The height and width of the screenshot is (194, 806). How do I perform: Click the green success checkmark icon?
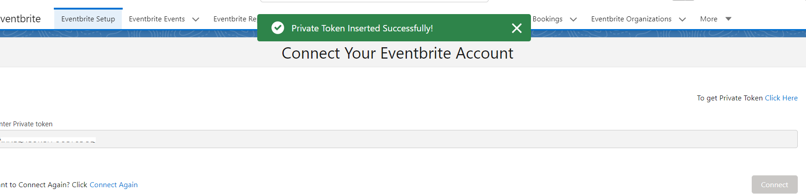click(277, 28)
